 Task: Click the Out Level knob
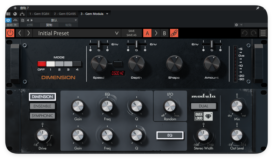[237, 135]
